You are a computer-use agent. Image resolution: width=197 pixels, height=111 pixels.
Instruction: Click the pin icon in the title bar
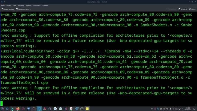(x=5, y=2)
